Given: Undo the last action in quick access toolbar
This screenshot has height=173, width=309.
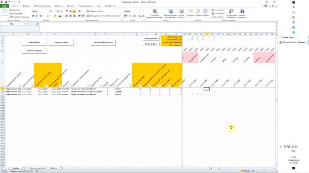Looking at the screenshot, I should pyautogui.click(x=9, y=2).
